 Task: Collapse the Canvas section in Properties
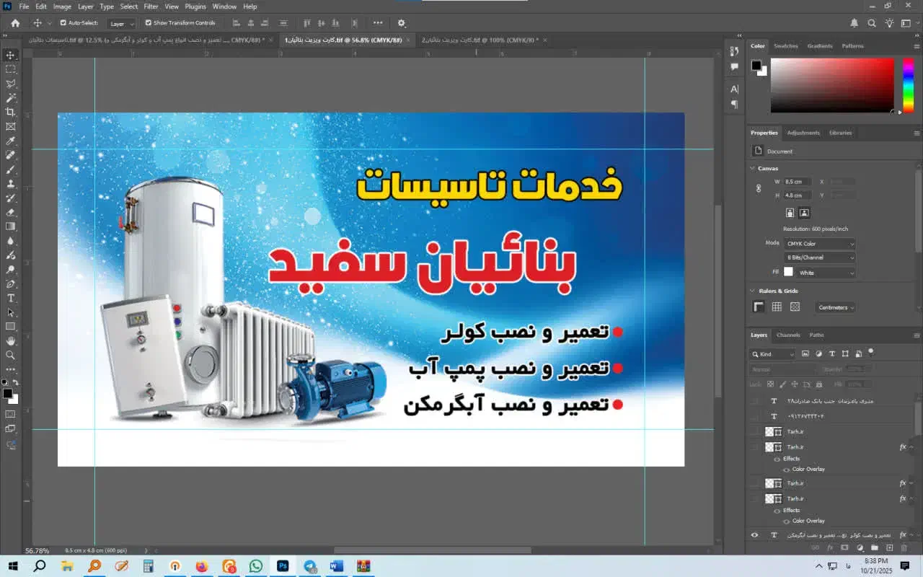tap(752, 167)
